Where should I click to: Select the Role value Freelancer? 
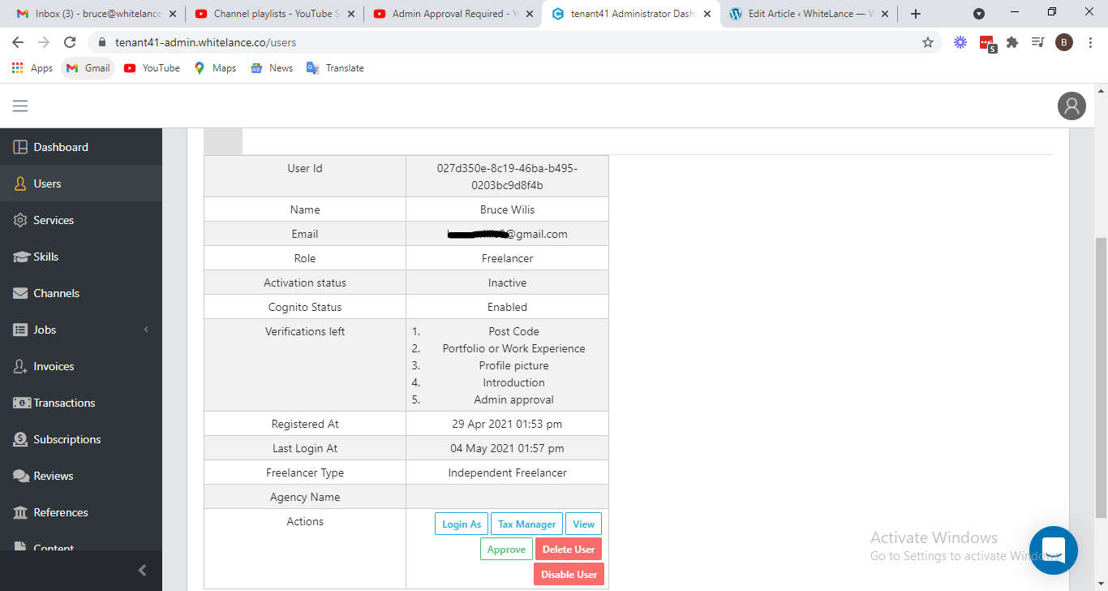(507, 258)
